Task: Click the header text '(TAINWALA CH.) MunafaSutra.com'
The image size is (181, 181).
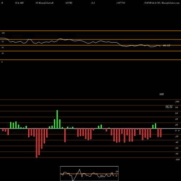Action: pyautogui.click(x=161, y=3)
